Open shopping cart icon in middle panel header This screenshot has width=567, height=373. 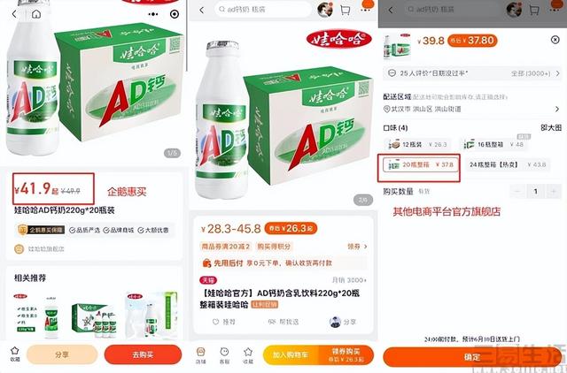click(345, 10)
